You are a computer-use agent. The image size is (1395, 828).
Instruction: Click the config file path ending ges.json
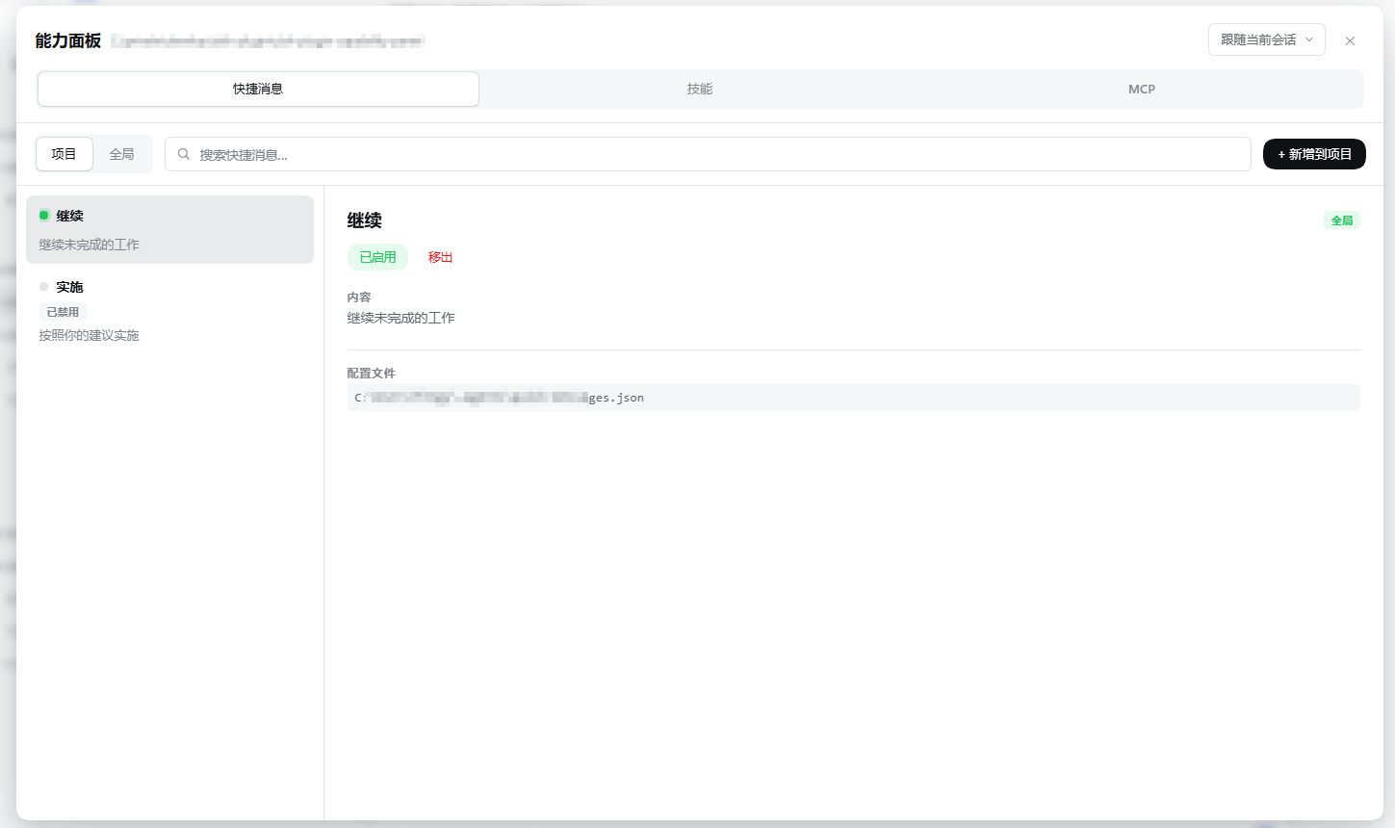point(853,398)
